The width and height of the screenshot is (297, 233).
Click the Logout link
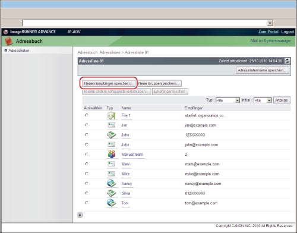click(x=287, y=32)
